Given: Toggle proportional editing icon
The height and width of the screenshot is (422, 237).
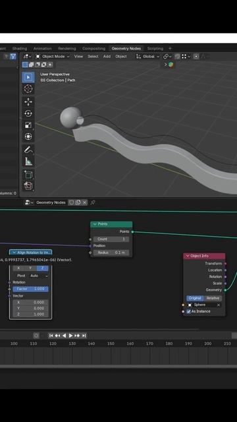Looking at the screenshot, I should tap(196, 56).
